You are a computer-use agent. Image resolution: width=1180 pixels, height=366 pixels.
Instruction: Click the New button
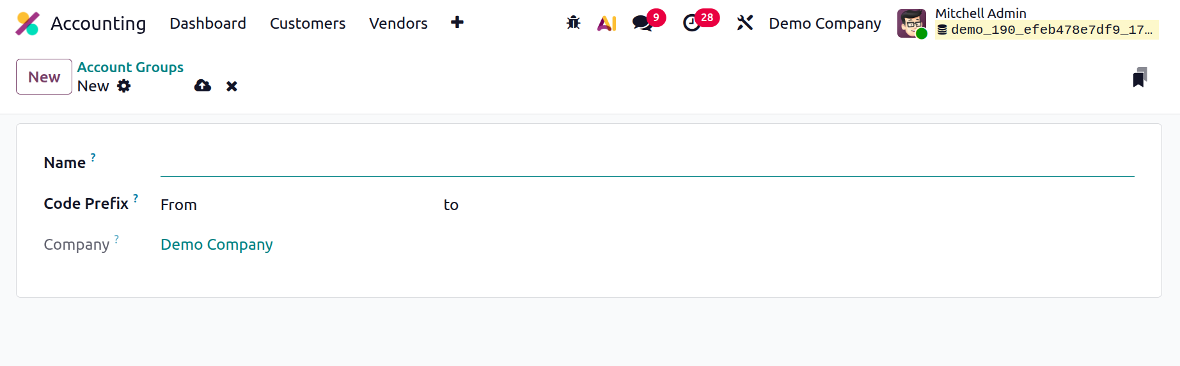44,77
